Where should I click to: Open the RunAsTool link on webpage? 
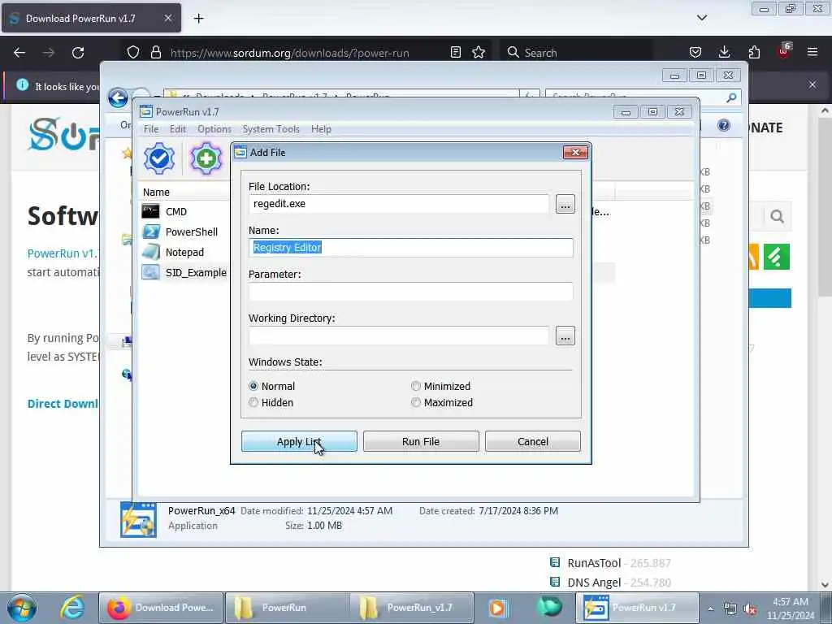click(594, 563)
